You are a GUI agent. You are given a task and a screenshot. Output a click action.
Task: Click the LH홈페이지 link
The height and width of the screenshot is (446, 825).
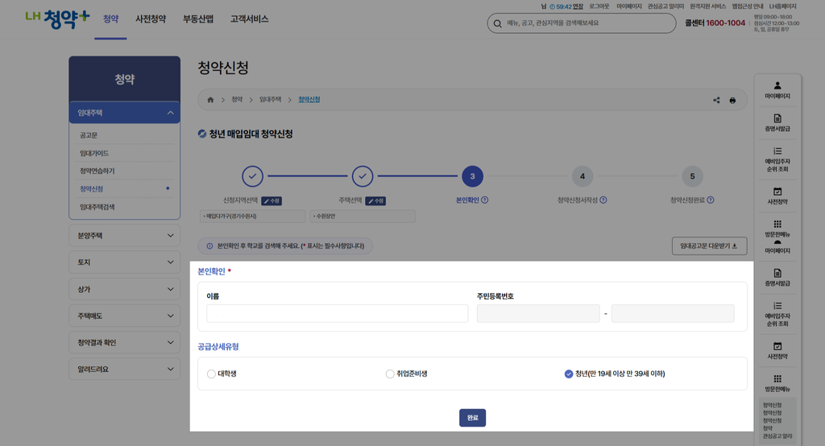pyautogui.click(x=782, y=6)
